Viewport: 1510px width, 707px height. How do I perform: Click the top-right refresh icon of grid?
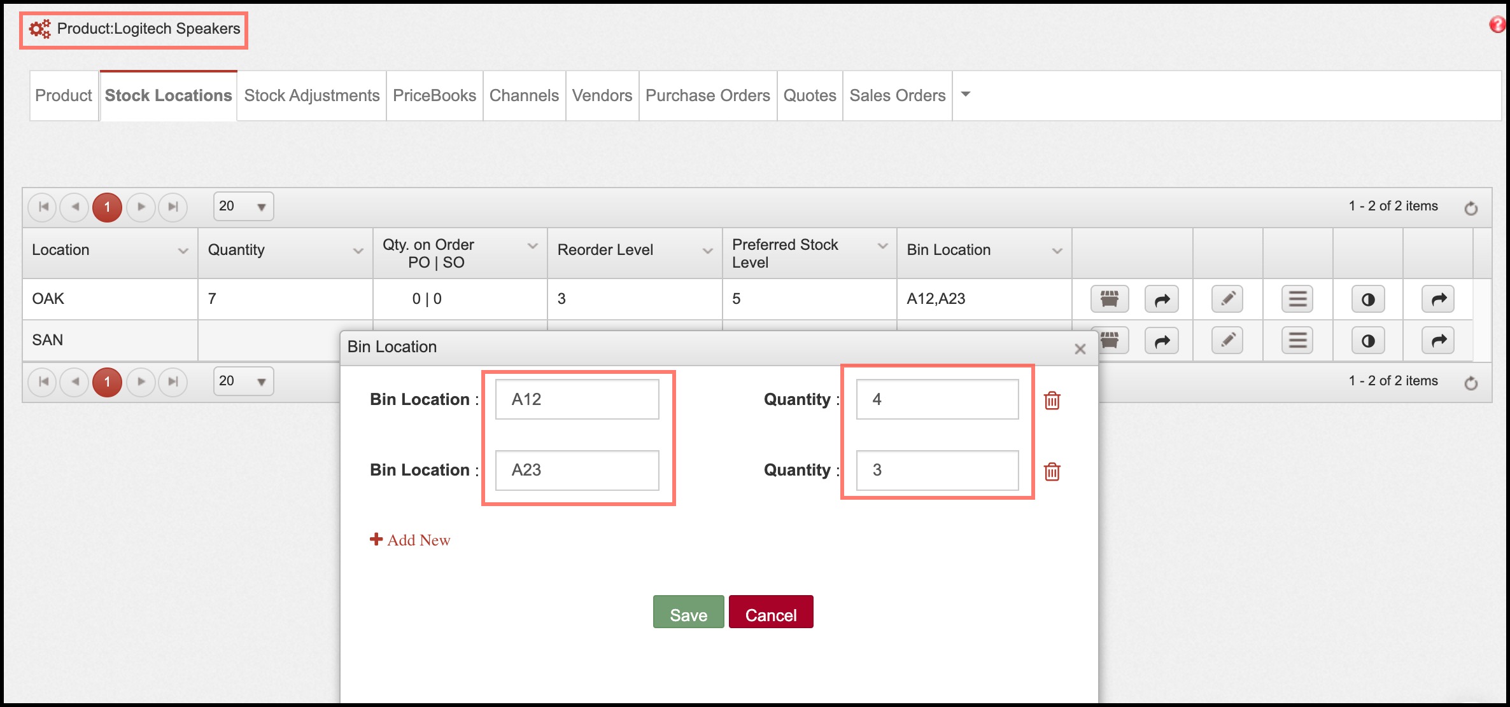1471,208
